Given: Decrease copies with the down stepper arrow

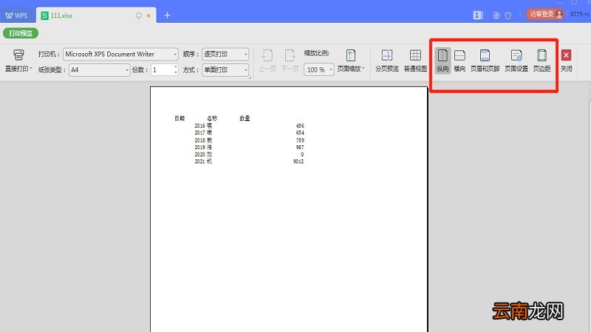Looking at the screenshot, I should 176,72.
